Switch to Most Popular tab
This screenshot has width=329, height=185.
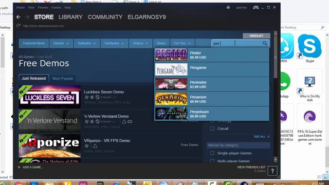pyautogui.click(x=63, y=79)
